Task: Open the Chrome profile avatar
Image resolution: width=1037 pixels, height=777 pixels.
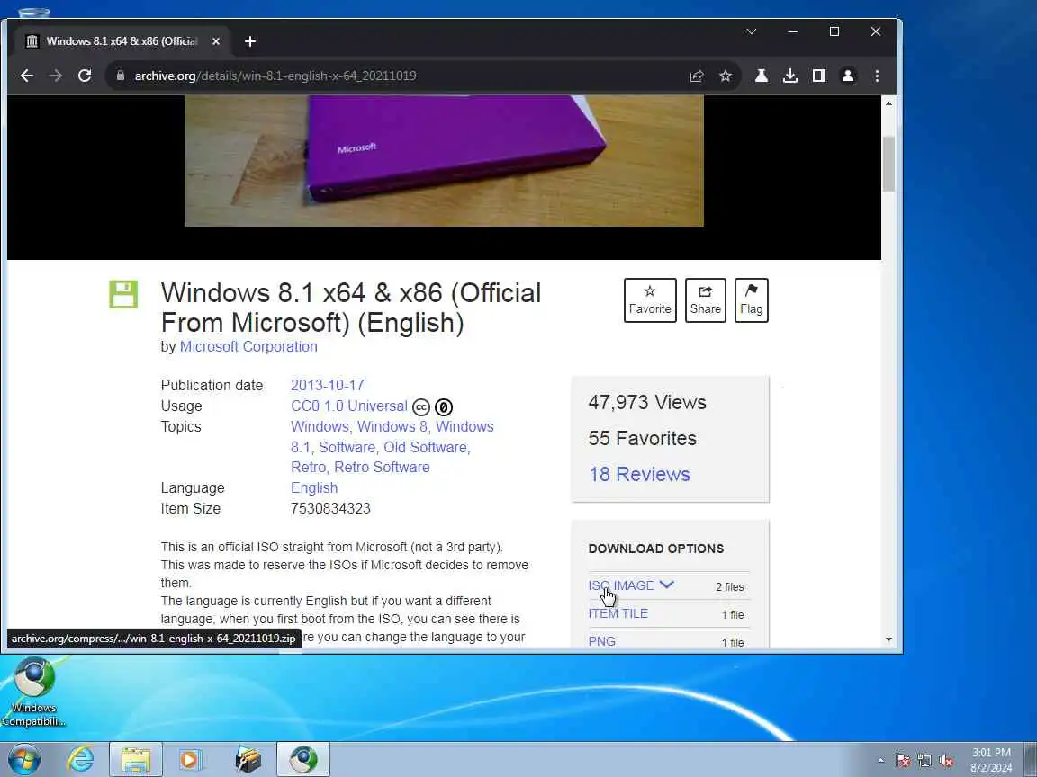Action: coord(848,76)
